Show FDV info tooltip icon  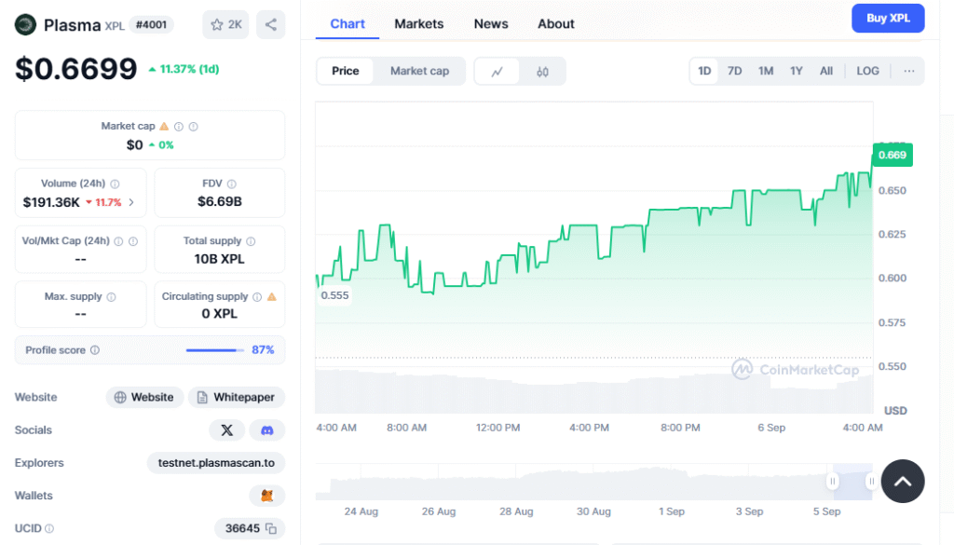(232, 184)
